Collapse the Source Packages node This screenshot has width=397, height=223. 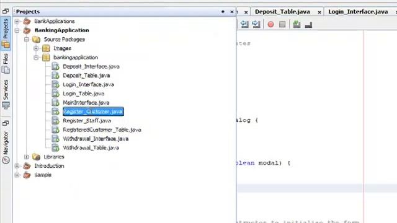(26, 40)
